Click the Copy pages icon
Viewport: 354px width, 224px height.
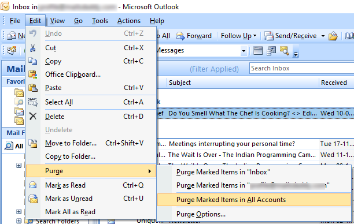(x=33, y=61)
